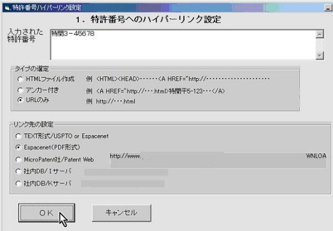Screen dimensions: 333x231
Task: Select the HTMLファイル作成 radio button
Action: (x=21, y=79)
